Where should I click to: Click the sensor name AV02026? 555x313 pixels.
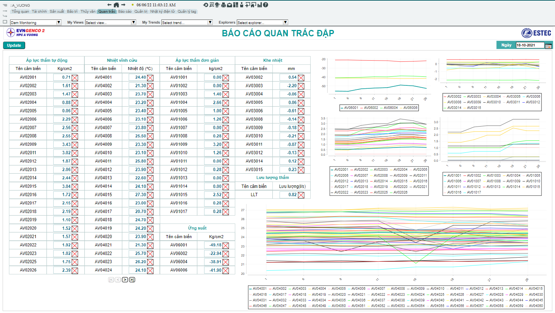28,270
